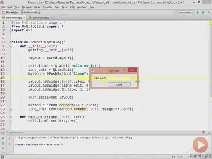Switch to the downloader.py editor tab
This screenshot has width=212, height=159.
41,17
